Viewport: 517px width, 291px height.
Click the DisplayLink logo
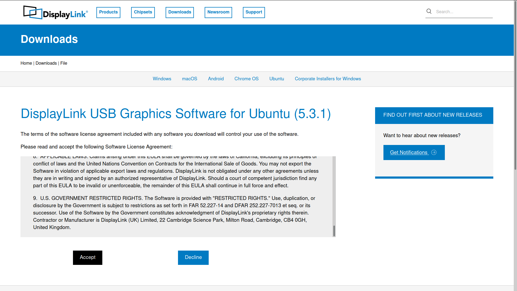click(55, 12)
